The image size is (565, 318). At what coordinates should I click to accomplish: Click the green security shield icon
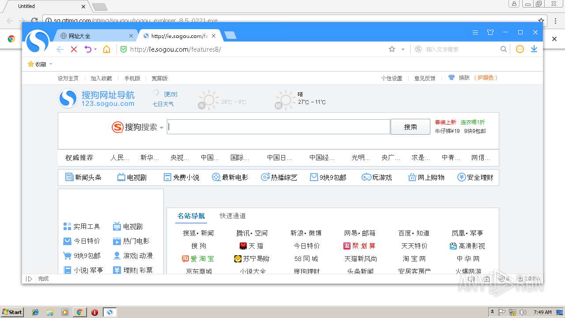coord(124,49)
